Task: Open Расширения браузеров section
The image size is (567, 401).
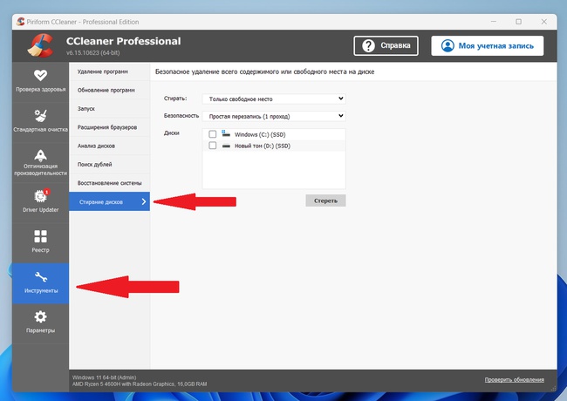Action: click(x=109, y=127)
